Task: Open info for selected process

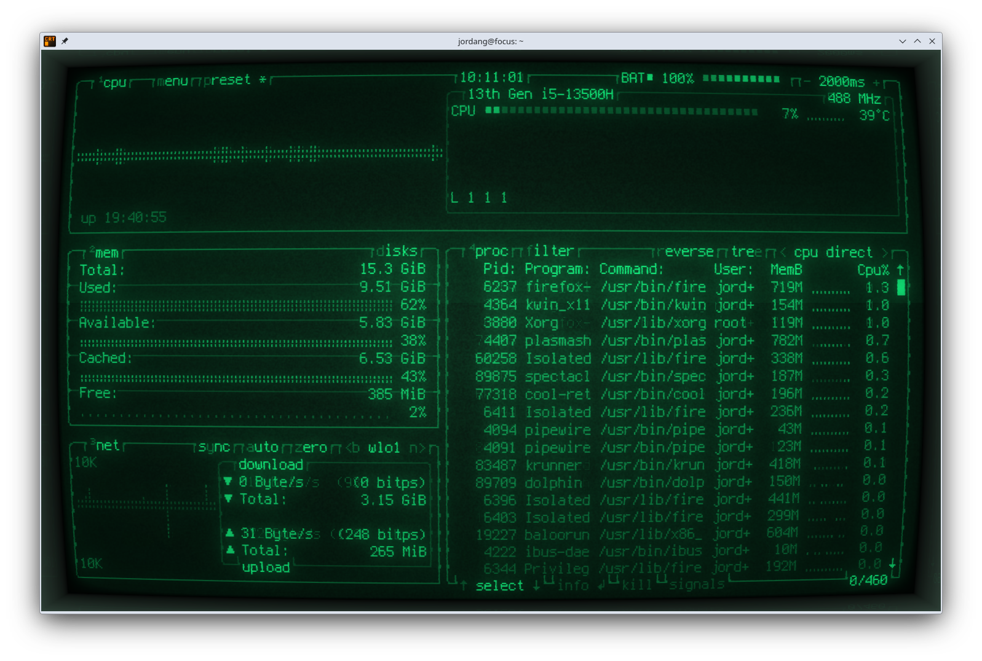Action: tap(573, 585)
